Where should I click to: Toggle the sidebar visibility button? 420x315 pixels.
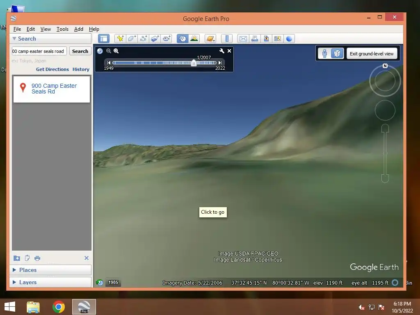coord(104,39)
